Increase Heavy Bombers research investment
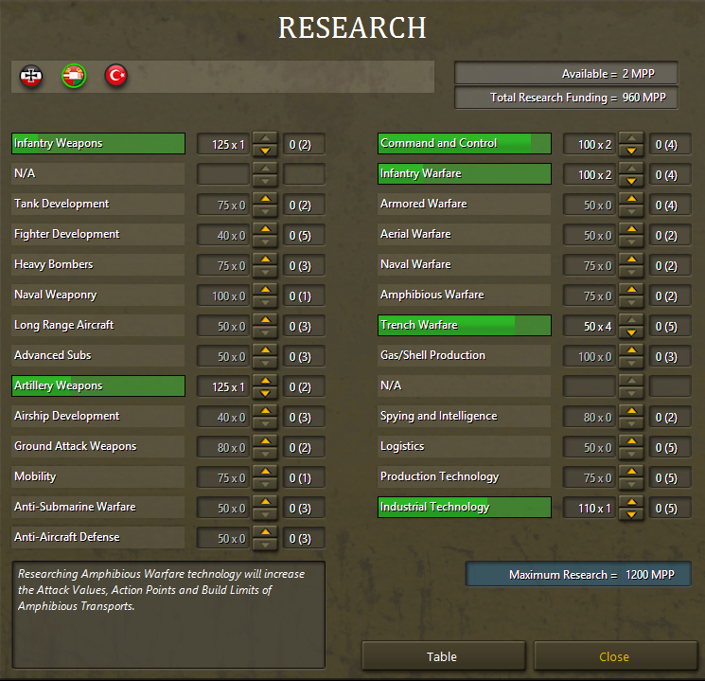705x681 pixels. [x=265, y=259]
